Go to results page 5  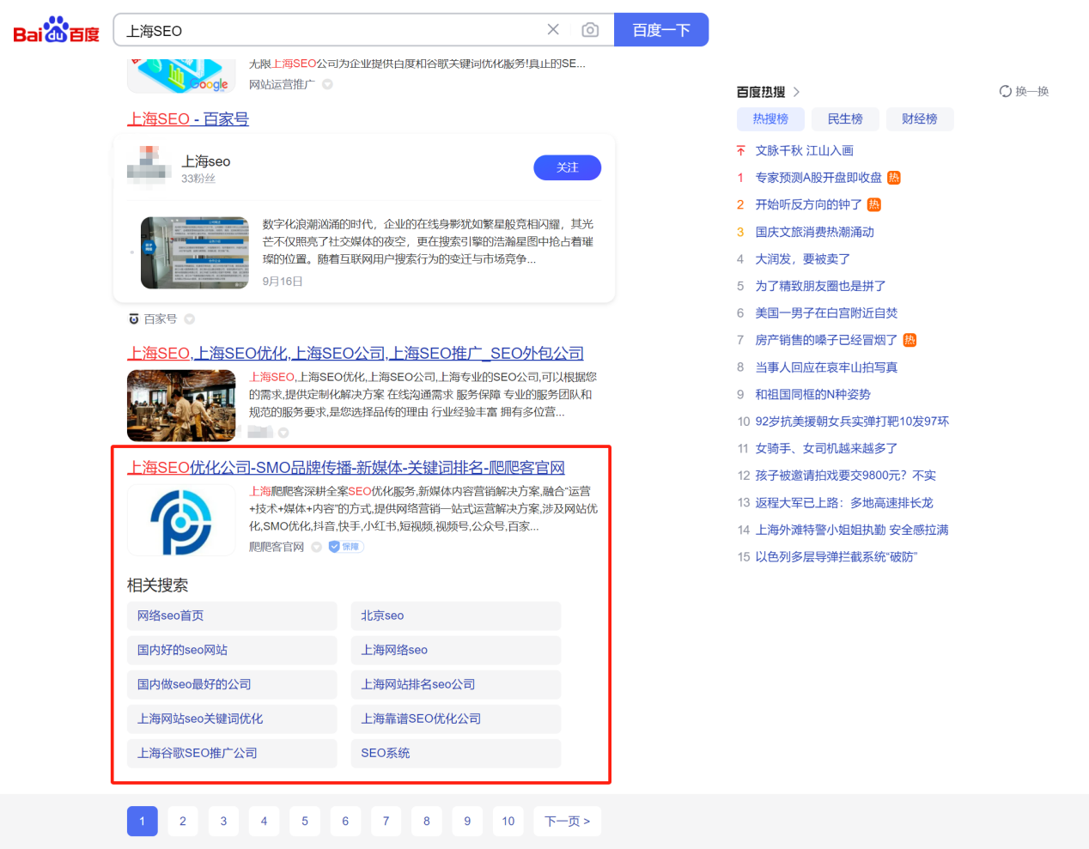pyautogui.click(x=305, y=822)
